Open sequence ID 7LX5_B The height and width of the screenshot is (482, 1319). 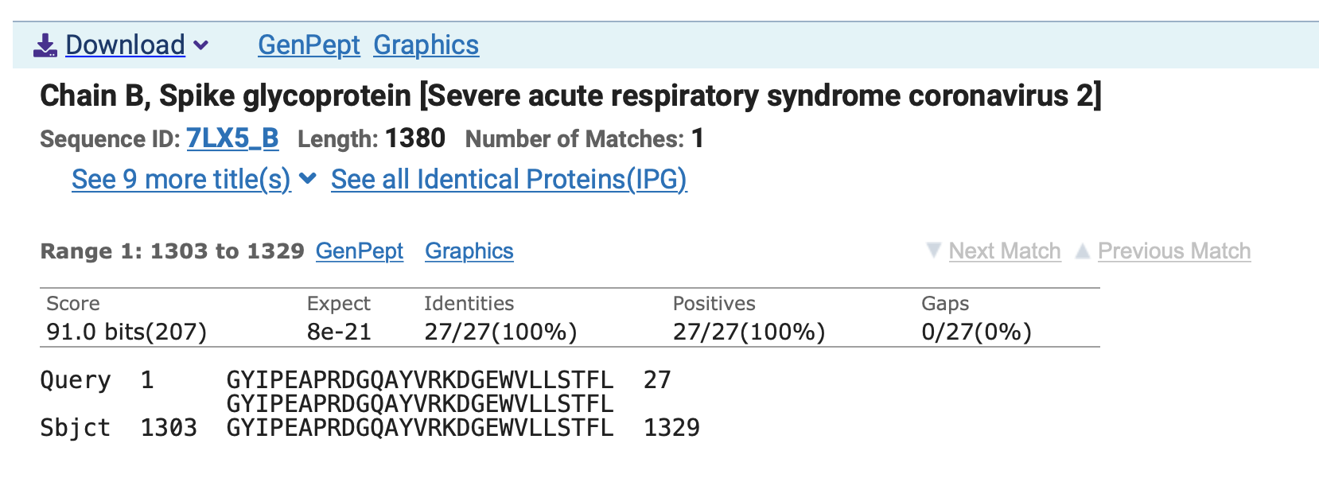pyautogui.click(x=232, y=138)
